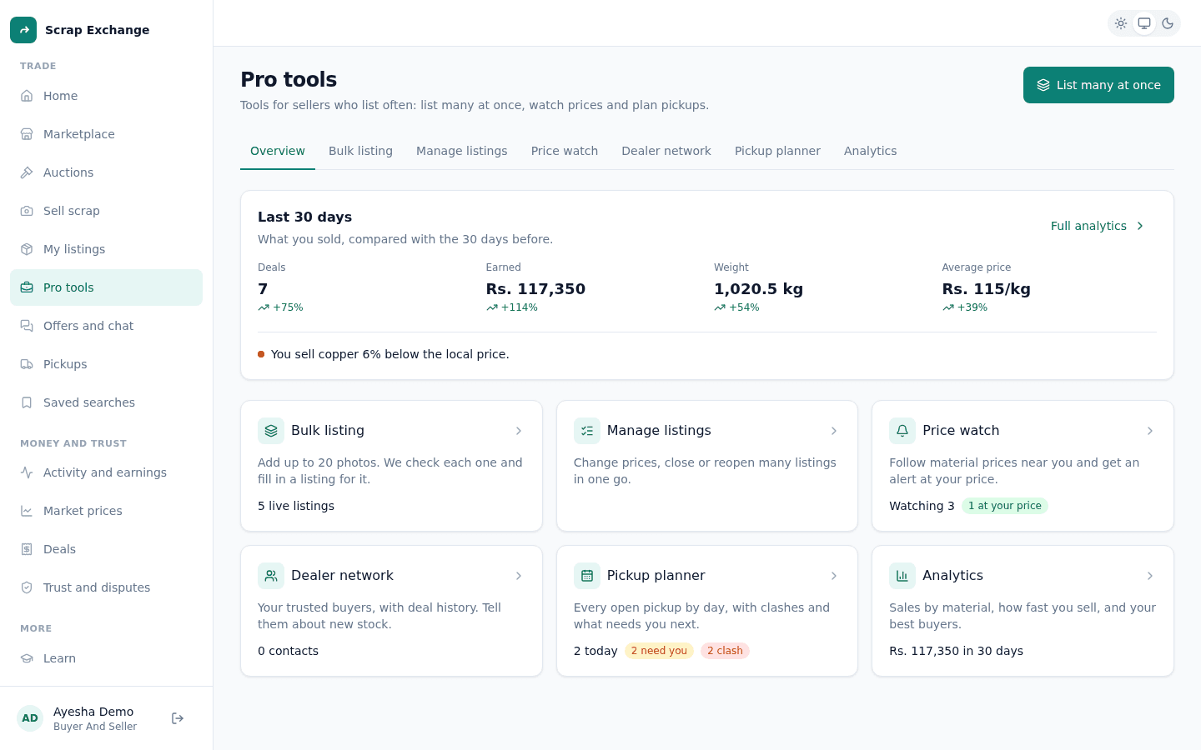Open Analytics card via its chevron
Image resolution: width=1201 pixels, height=750 pixels.
click(1150, 576)
